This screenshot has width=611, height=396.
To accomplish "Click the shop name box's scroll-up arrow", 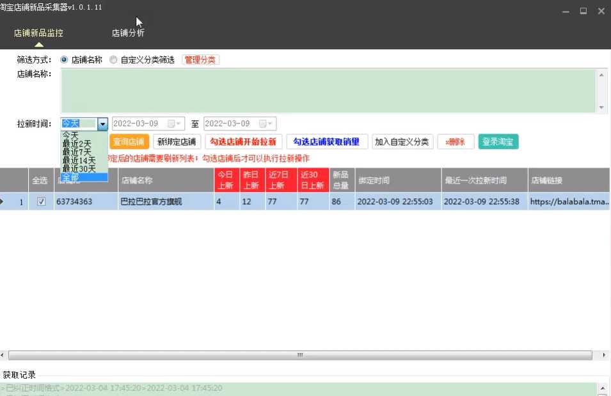I will [x=601, y=75].
